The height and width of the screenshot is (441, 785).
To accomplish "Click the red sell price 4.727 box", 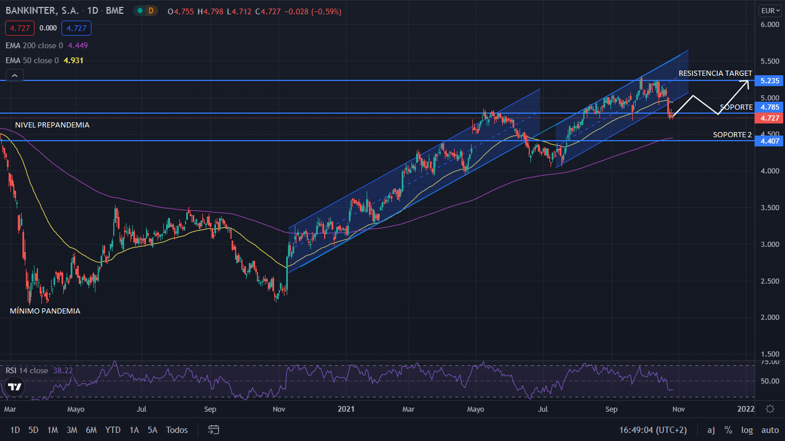I will click(20, 28).
